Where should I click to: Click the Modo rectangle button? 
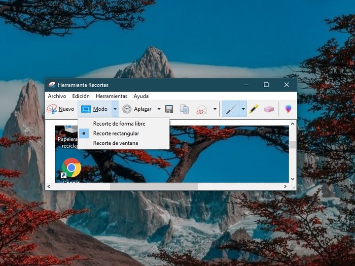(94, 109)
